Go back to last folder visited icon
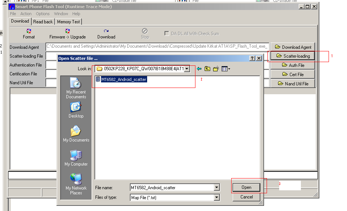Viewport: 347px width, 211px height. click(x=199, y=69)
